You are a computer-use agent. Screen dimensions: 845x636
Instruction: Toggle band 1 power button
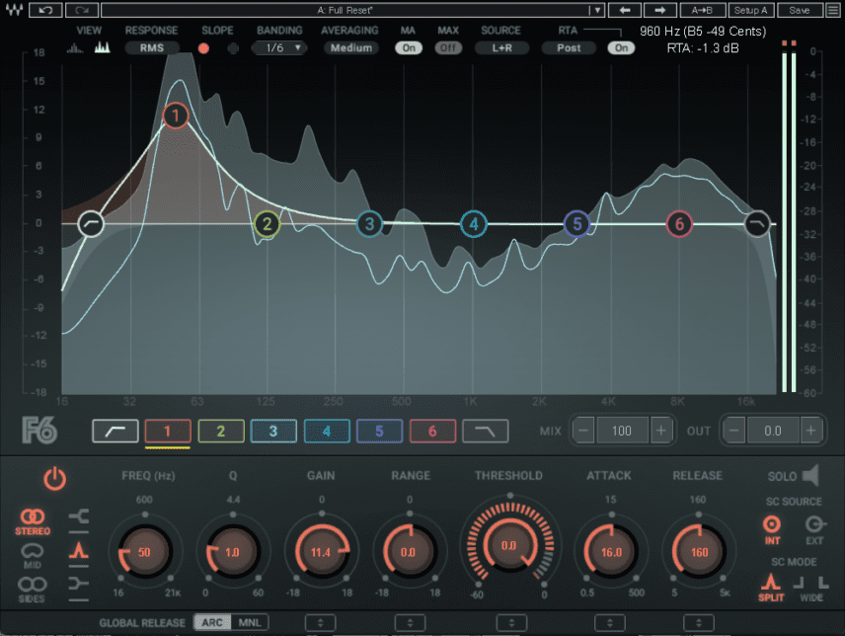[x=55, y=479]
